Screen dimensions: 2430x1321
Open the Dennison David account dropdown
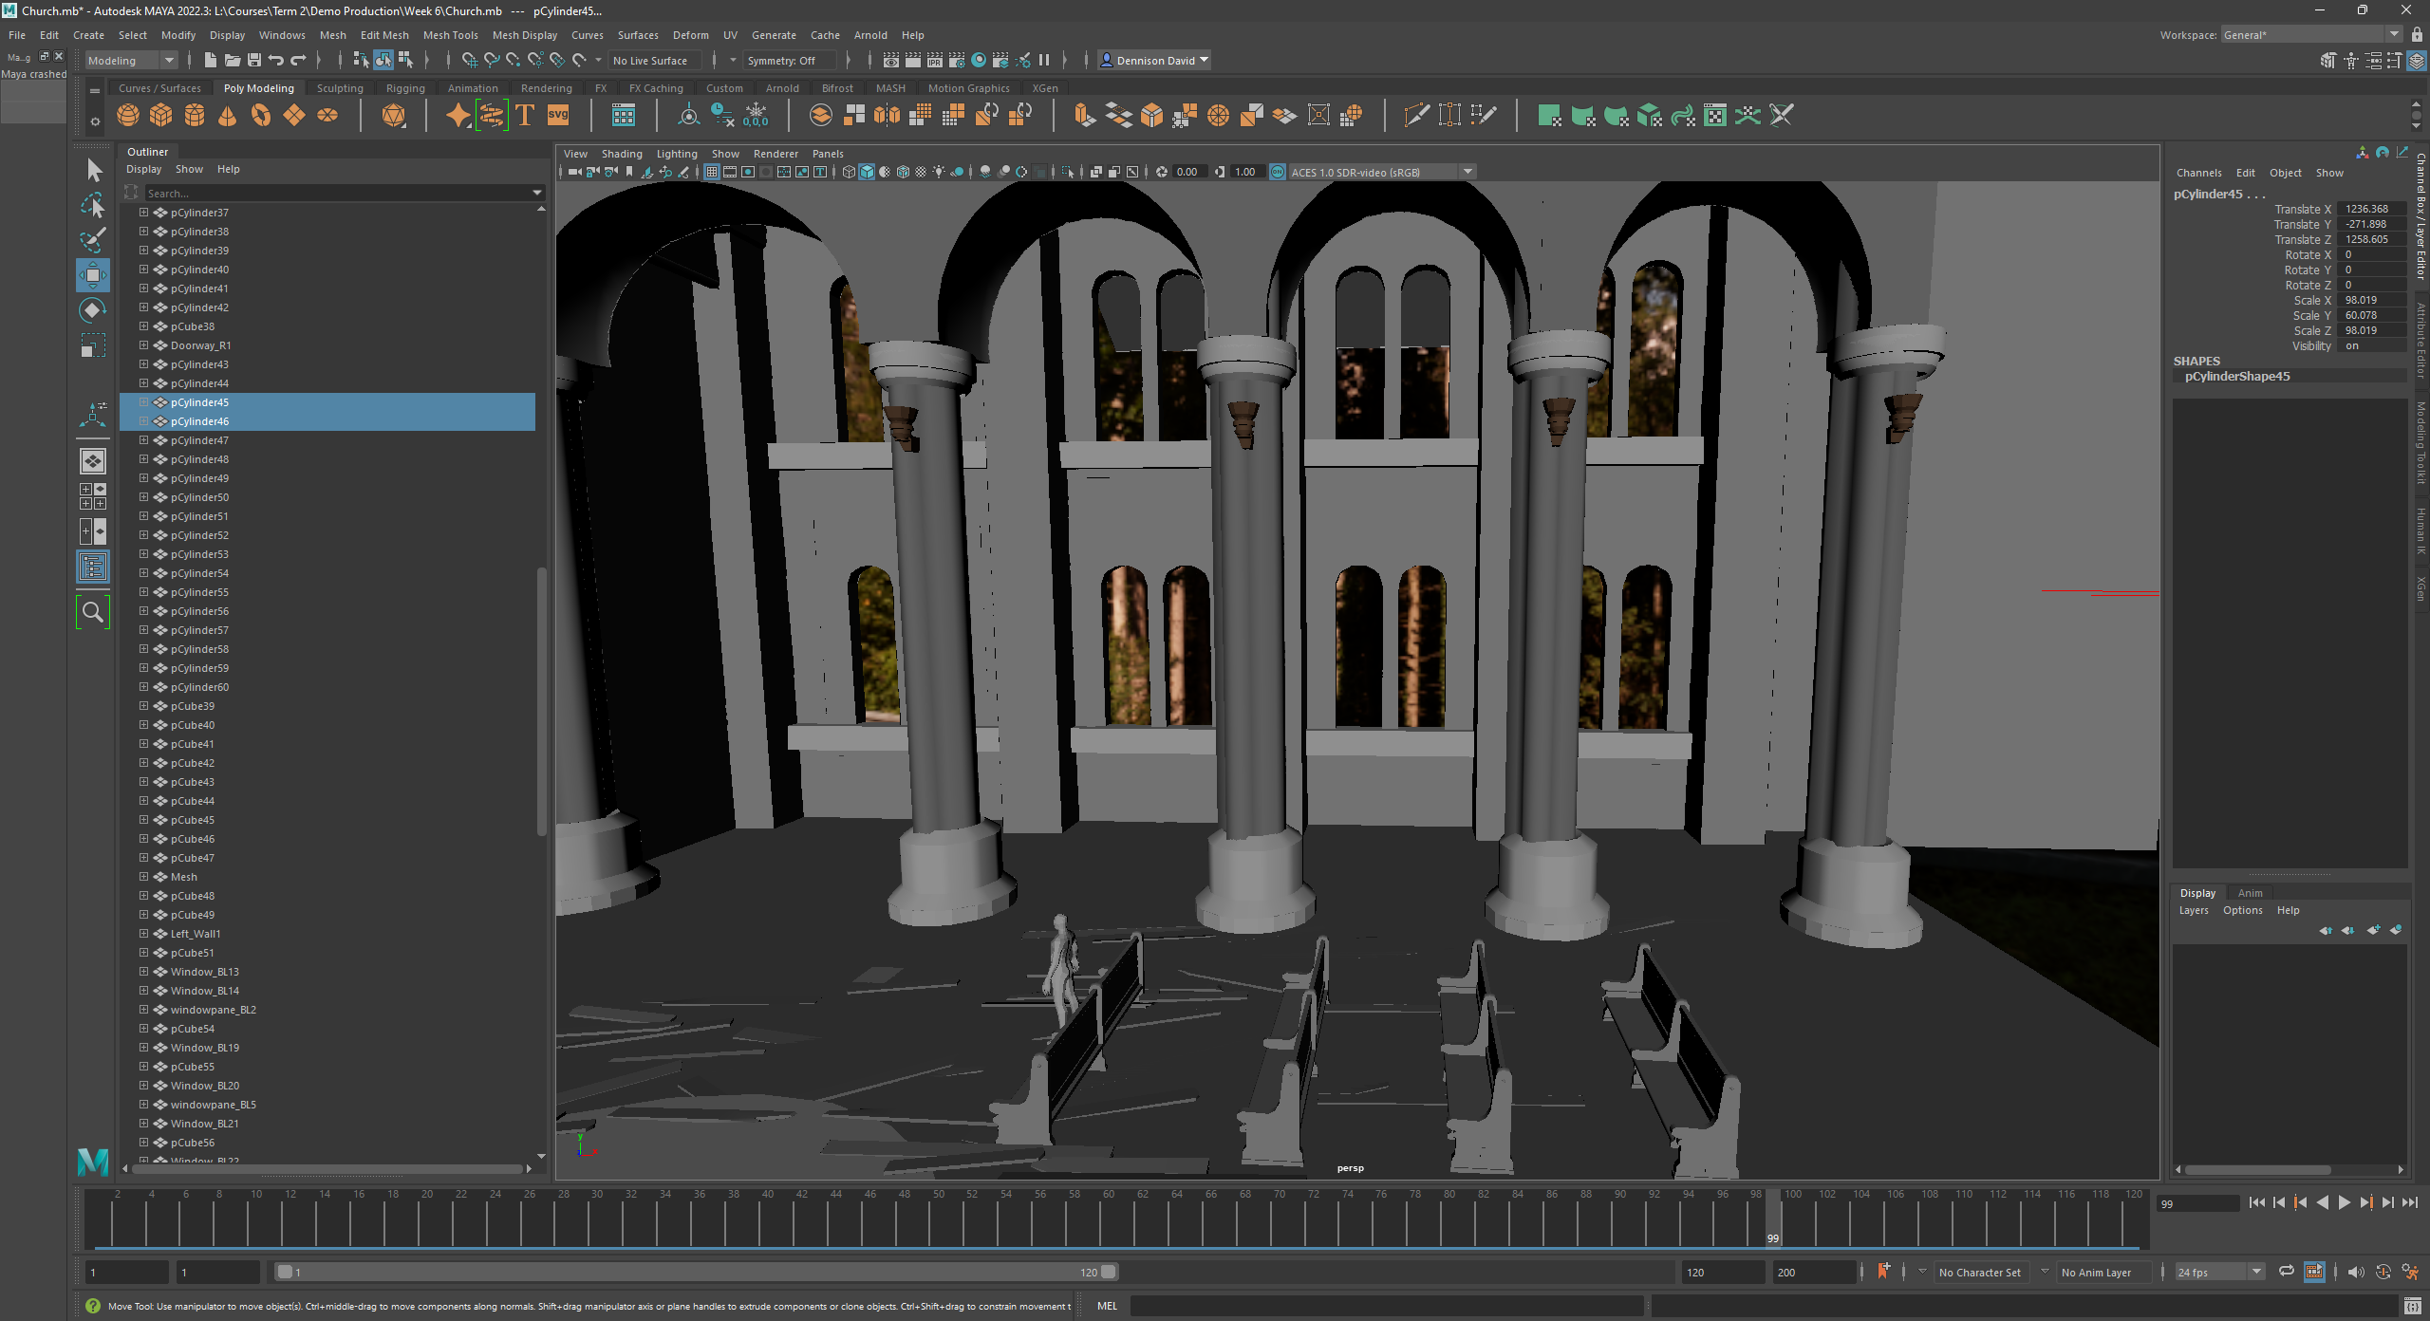tap(1154, 60)
